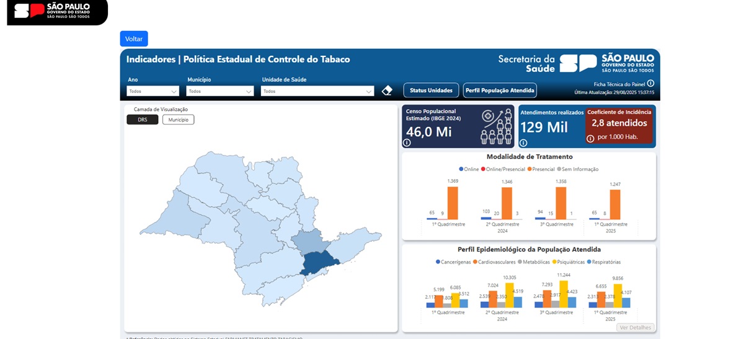Open Status Unidades page
Screen dimensions: 744x339
(x=431, y=90)
